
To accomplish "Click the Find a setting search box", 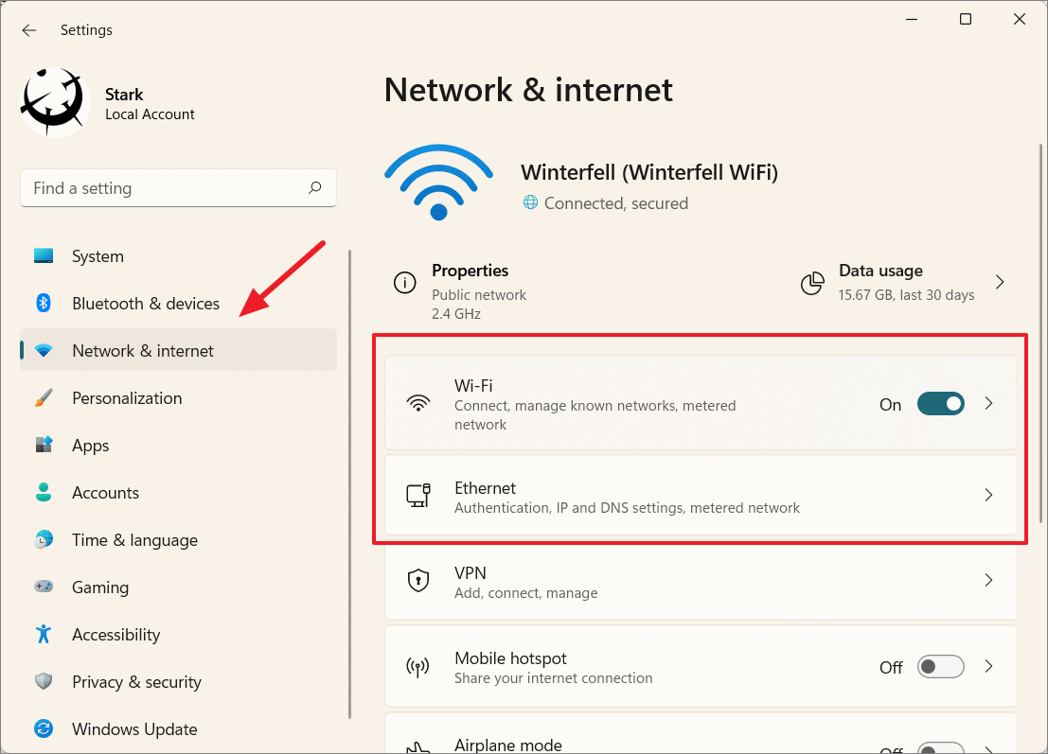I will click(x=178, y=188).
